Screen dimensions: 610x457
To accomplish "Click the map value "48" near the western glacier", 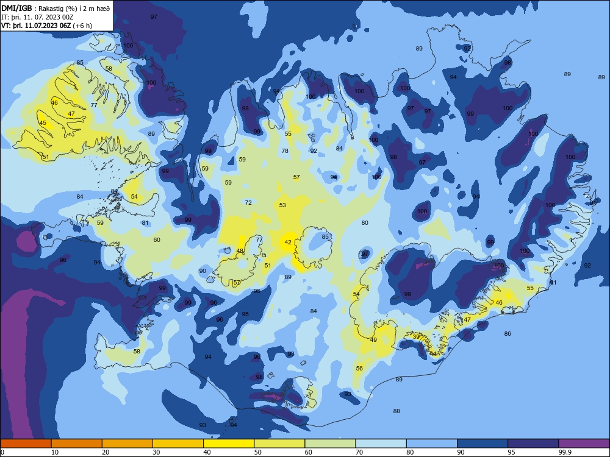I will pyautogui.click(x=240, y=250).
